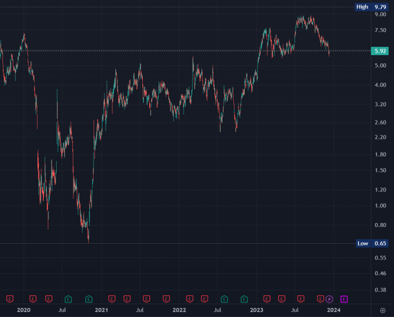Viewport: 394px width, 317px height.
Task: Click the 2023 label on time axis
Action: [257, 310]
